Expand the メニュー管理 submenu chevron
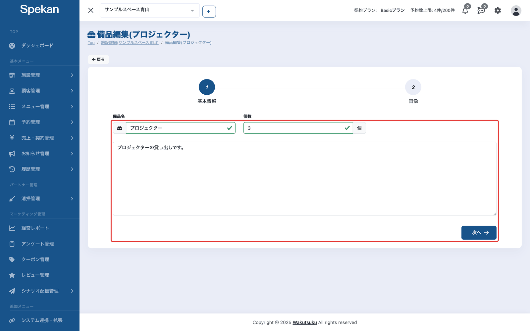This screenshot has width=530, height=331. 72,107
